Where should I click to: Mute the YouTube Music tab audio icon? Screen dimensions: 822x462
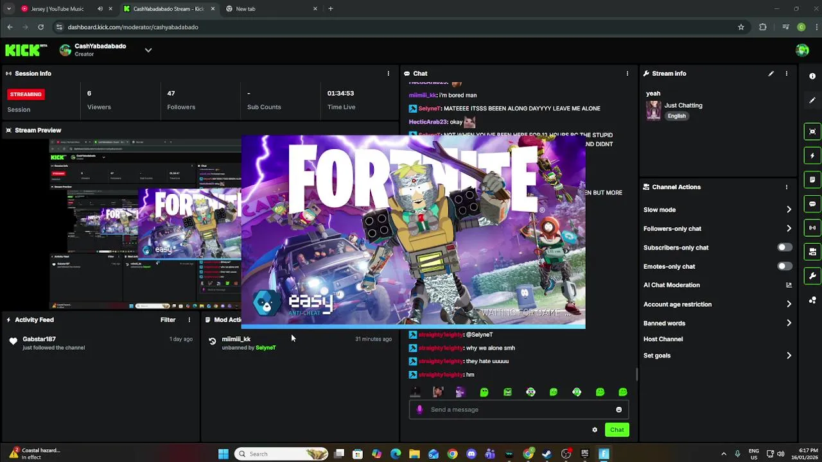point(100,9)
